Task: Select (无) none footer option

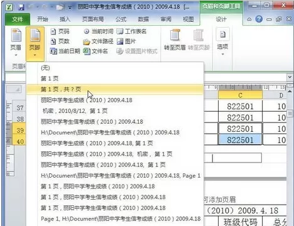Action: pyautogui.click(x=115, y=68)
